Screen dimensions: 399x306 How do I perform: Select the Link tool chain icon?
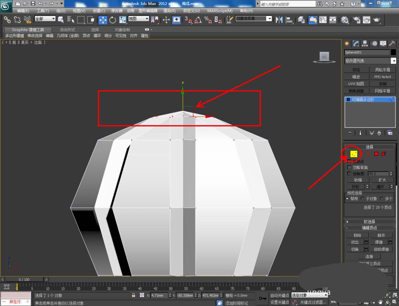tap(7, 20)
